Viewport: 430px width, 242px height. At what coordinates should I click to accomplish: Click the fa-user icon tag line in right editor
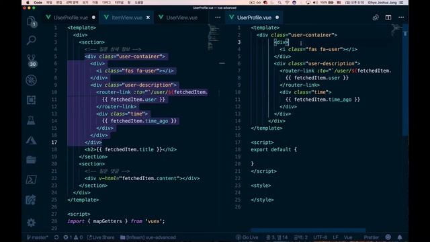[x=318, y=49]
